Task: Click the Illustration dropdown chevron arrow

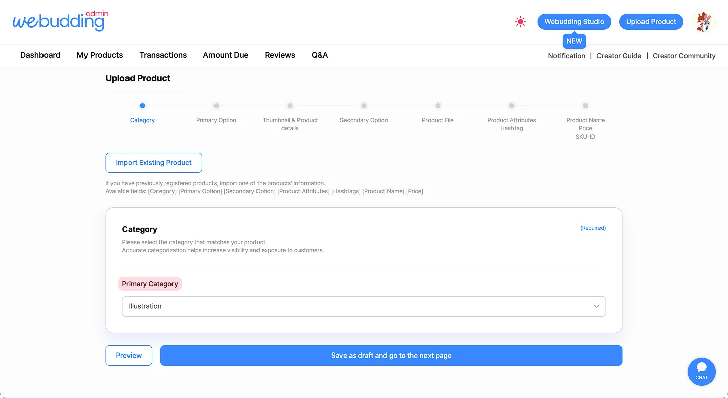Action: 596,306
